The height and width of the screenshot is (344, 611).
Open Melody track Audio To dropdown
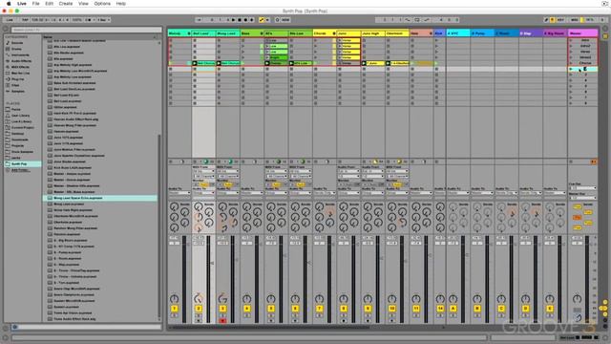click(x=179, y=193)
